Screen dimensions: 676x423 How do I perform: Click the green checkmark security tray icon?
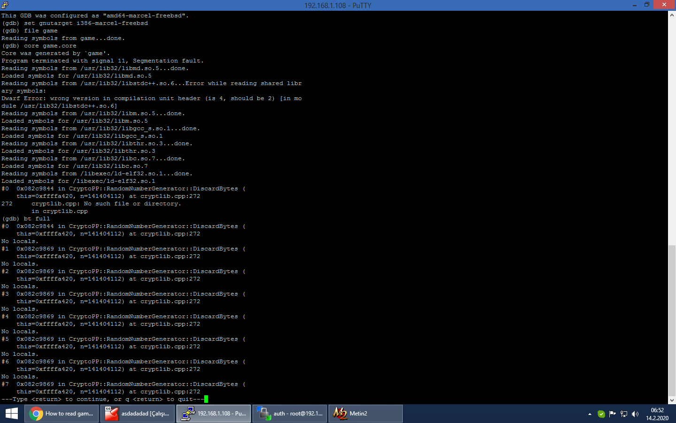[601, 414]
